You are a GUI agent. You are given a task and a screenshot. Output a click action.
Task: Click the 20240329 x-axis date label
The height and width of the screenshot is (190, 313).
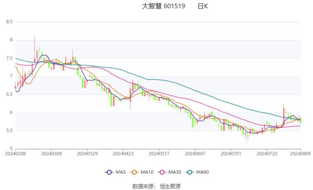pyautogui.click(x=87, y=154)
